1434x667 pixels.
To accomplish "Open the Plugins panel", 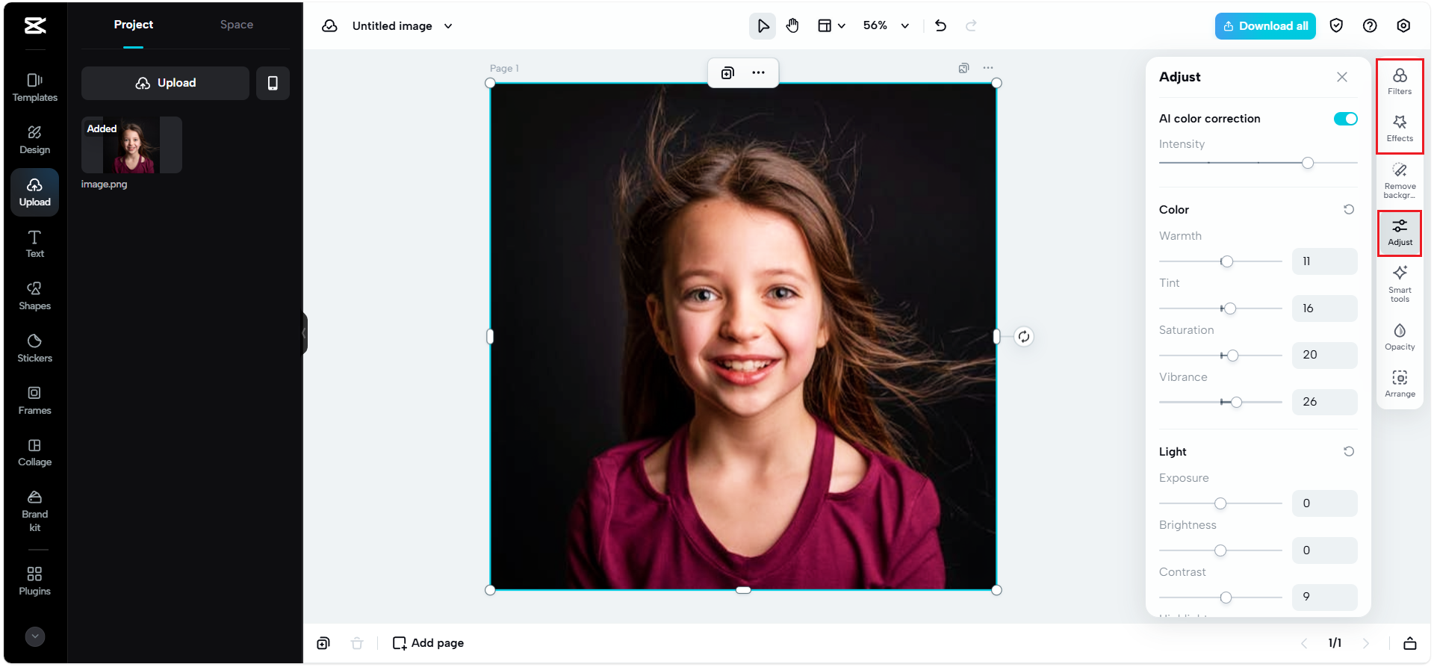I will [34, 581].
